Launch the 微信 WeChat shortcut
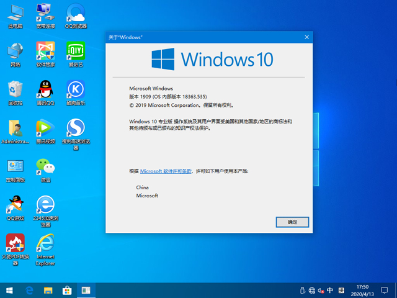397x298 pixels. (x=45, y=170)
